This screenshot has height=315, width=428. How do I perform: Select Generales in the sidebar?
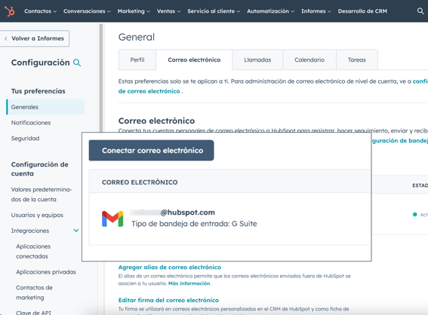pos(45,107)
